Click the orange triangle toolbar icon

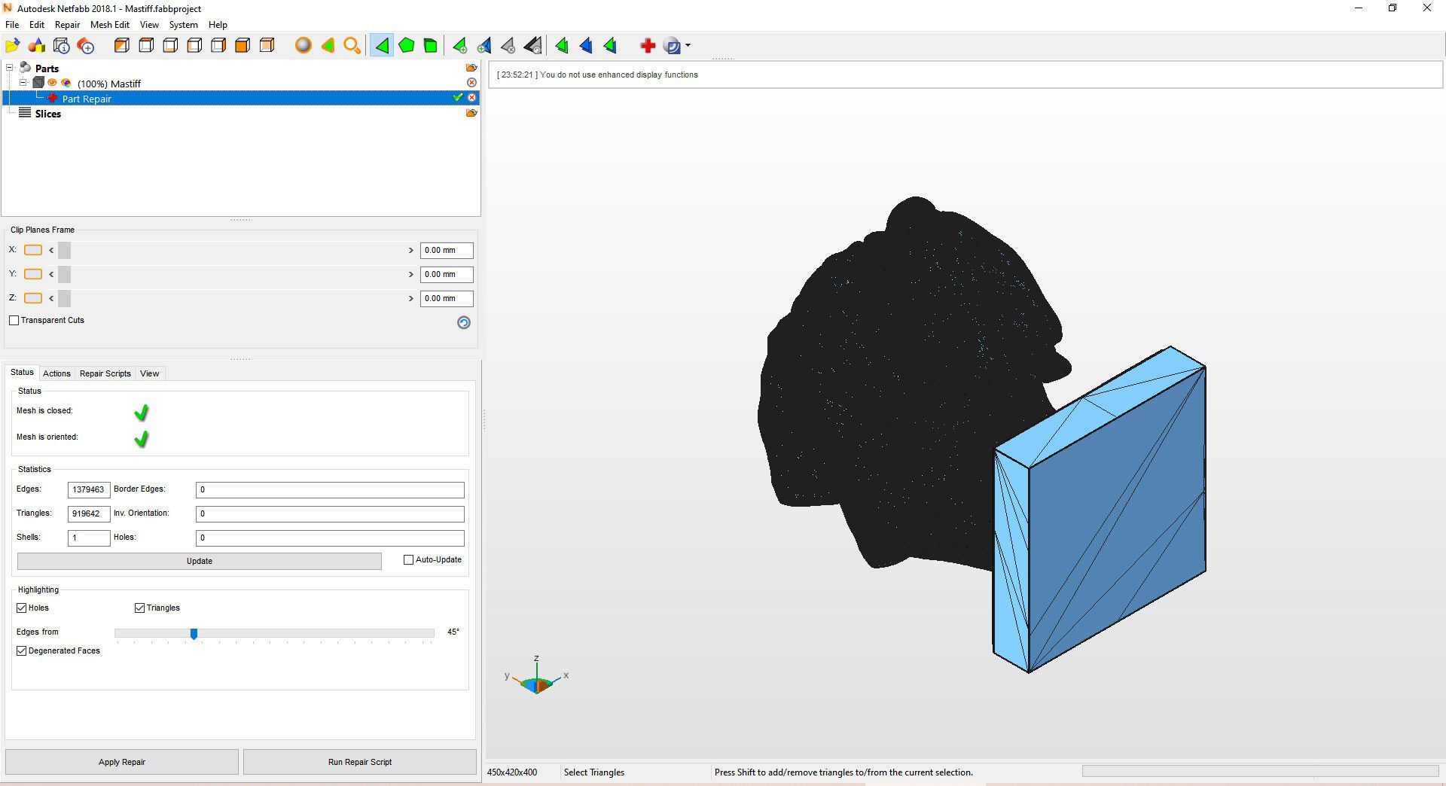pyautogui.click(x=328, y=46)
